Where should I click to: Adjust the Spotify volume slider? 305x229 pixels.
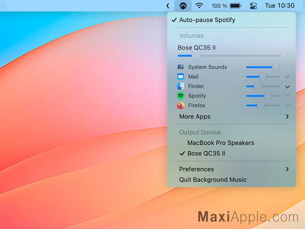[263, 96]
